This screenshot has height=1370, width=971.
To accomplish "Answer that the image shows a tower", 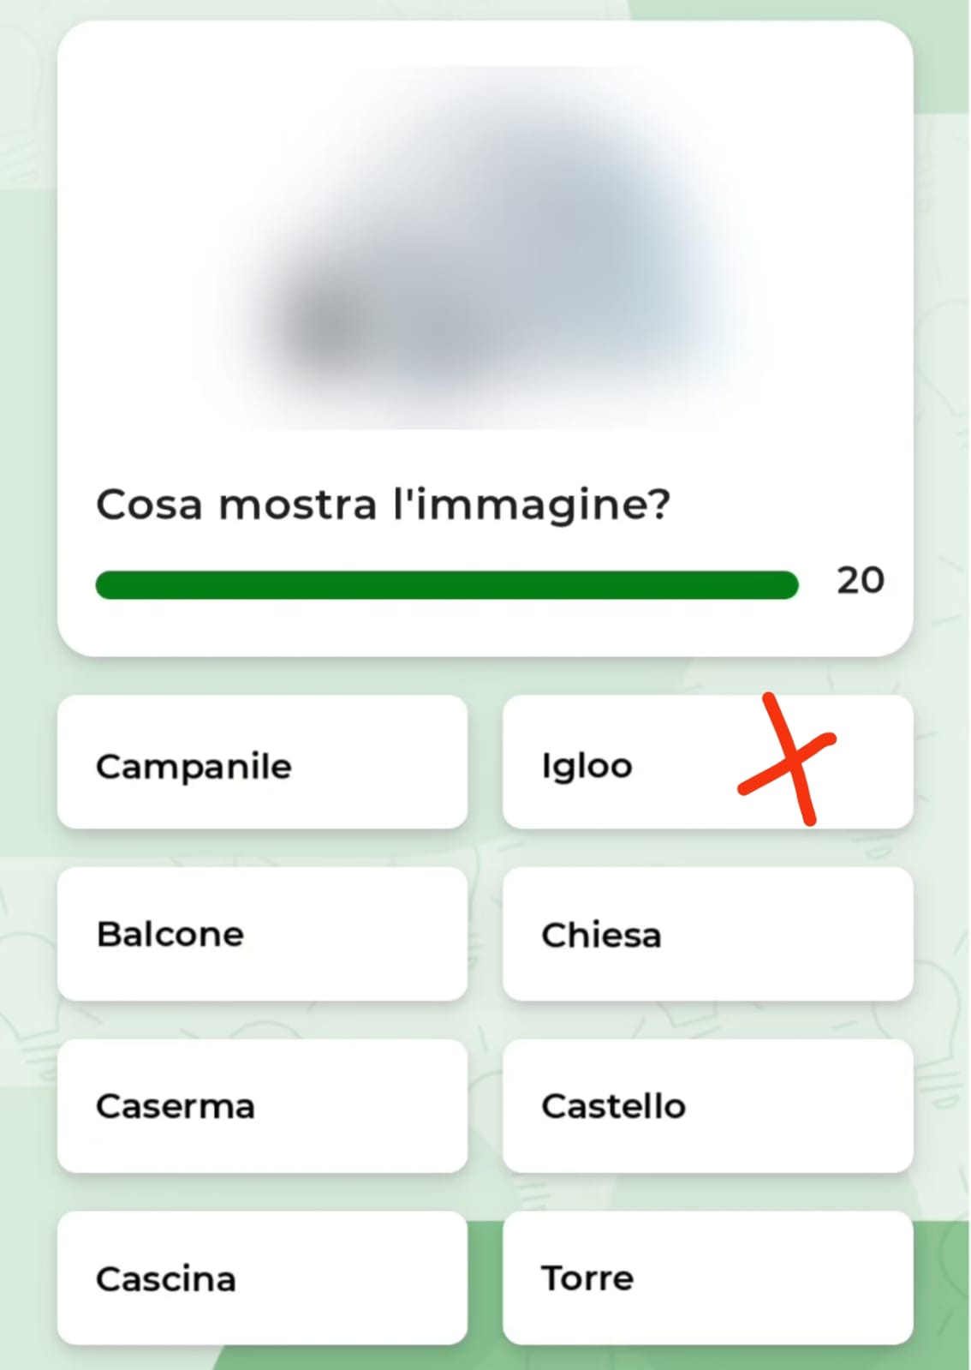I will [x=707, y=1278].
